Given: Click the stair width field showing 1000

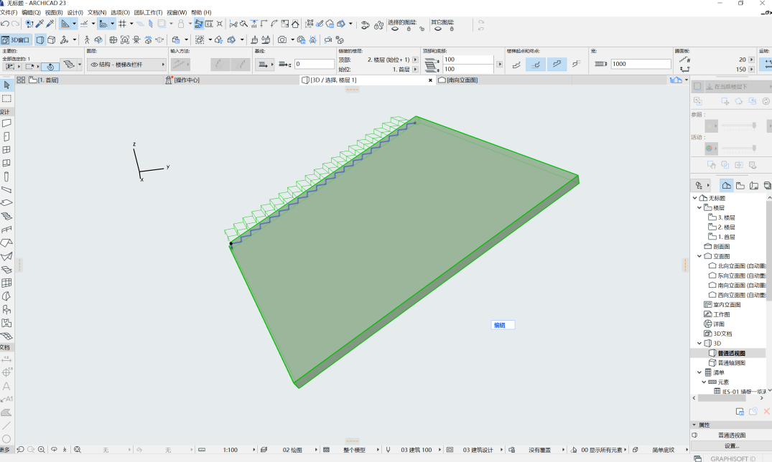Looking at the screenshot, I should [x=641, y=64].
